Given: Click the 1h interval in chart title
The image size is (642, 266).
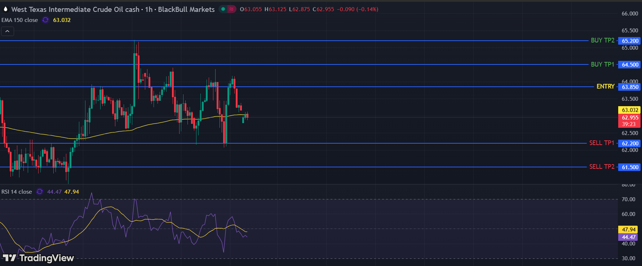Looking at the screenshot, I should [x=149, y=9].
